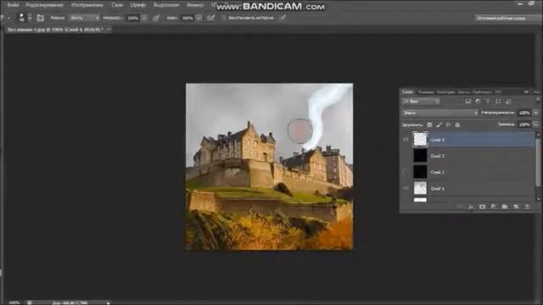543x305 pixels.
Task: Open the flow slider arrow in options bar
Action: pyautogui.click(x=199, y=18)
